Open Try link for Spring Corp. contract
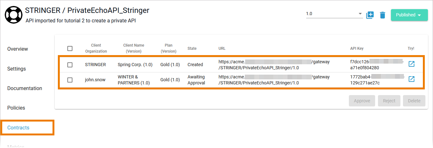This screenshot has width=433, height=148. 411,64
